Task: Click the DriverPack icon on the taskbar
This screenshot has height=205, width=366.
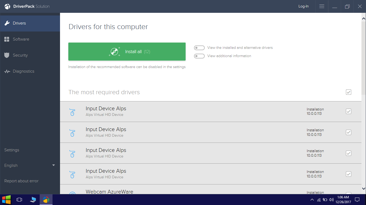Action: (46, 199)
